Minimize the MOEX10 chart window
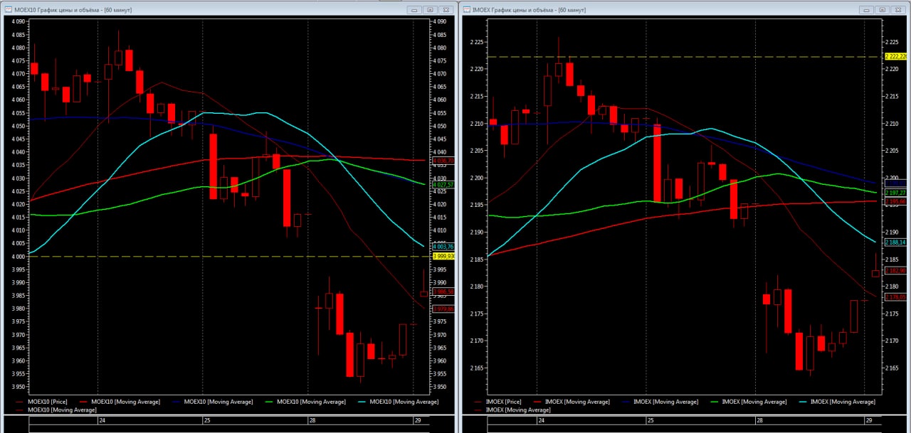Image resolution: width=911 pixels, height=433 pixels. [x=415, y=10]
